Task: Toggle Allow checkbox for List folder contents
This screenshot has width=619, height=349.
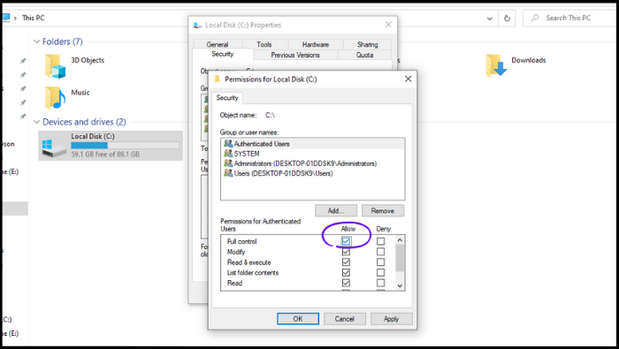Action: 347,272
